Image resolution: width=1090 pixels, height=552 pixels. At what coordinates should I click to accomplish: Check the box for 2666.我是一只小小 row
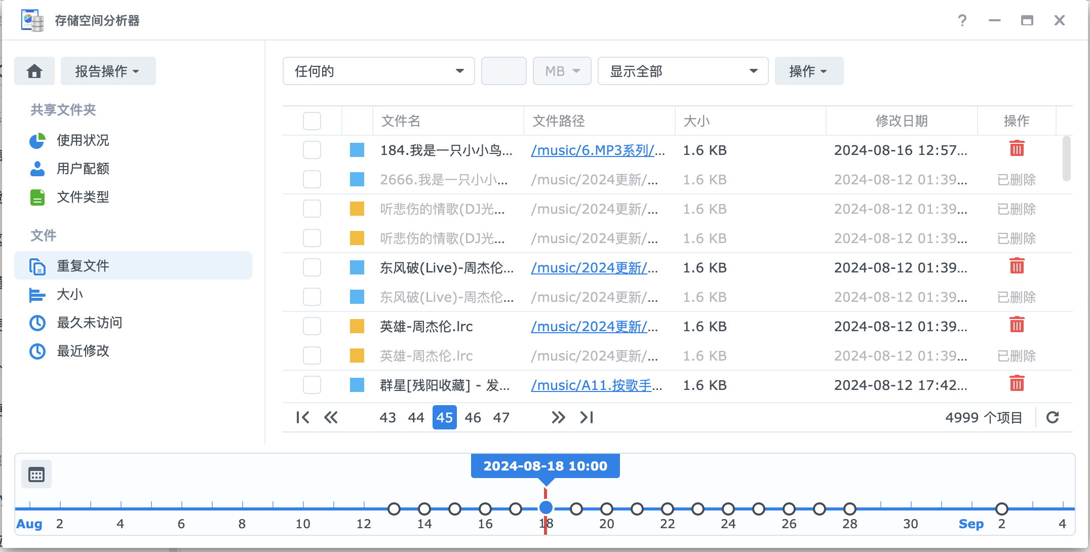pyautogui.click(x=312, y=179)
